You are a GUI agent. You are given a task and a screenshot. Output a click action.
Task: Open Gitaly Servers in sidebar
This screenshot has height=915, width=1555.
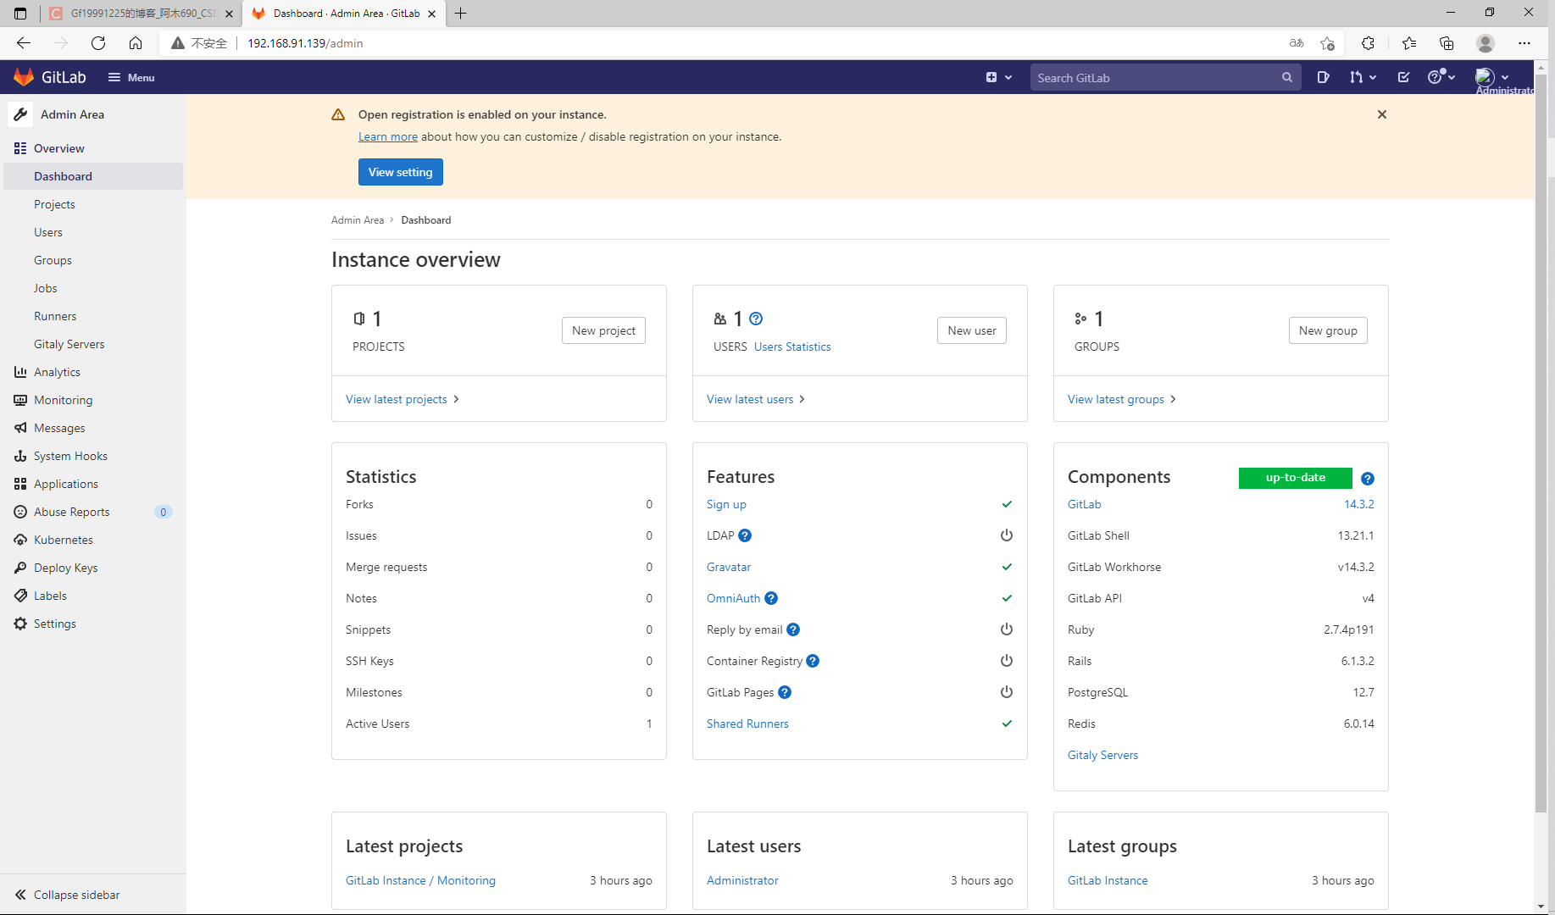point(69,344)
